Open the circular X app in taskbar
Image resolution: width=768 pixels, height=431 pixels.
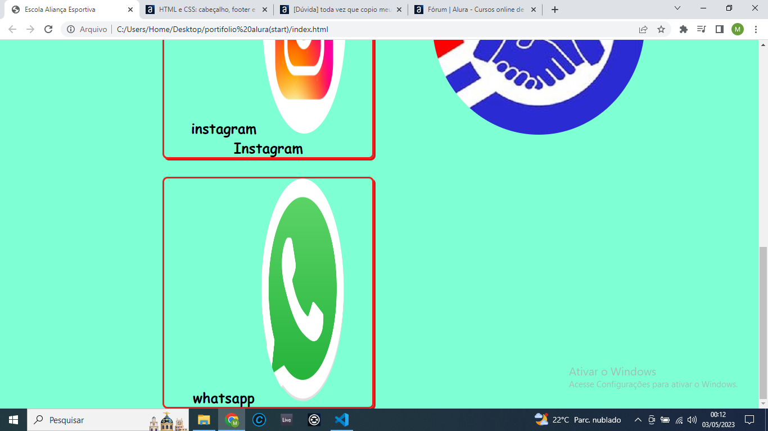[314, 420]
